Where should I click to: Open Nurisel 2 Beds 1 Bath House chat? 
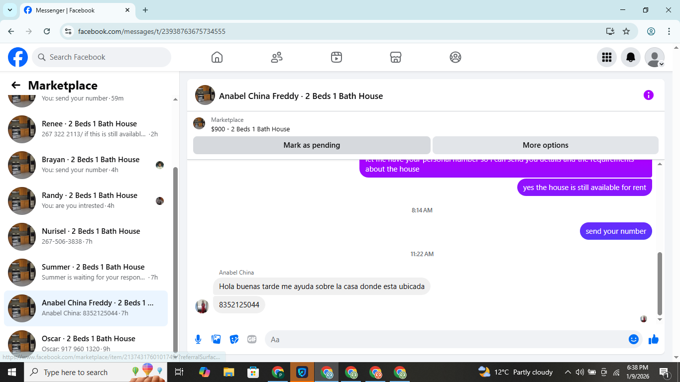pyautogui.click(x=86, y=237)
